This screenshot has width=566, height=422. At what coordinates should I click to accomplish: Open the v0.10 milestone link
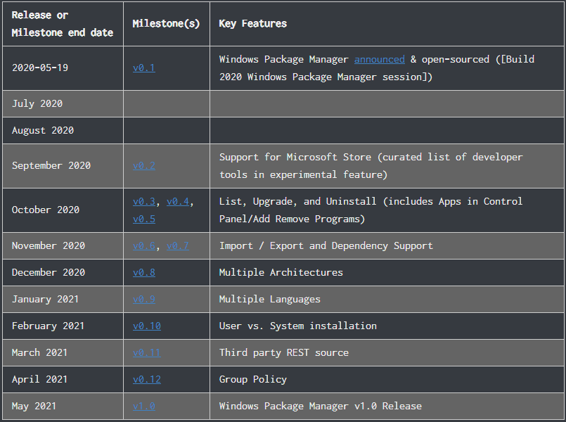pyautogui.click(x=147, y=326)
